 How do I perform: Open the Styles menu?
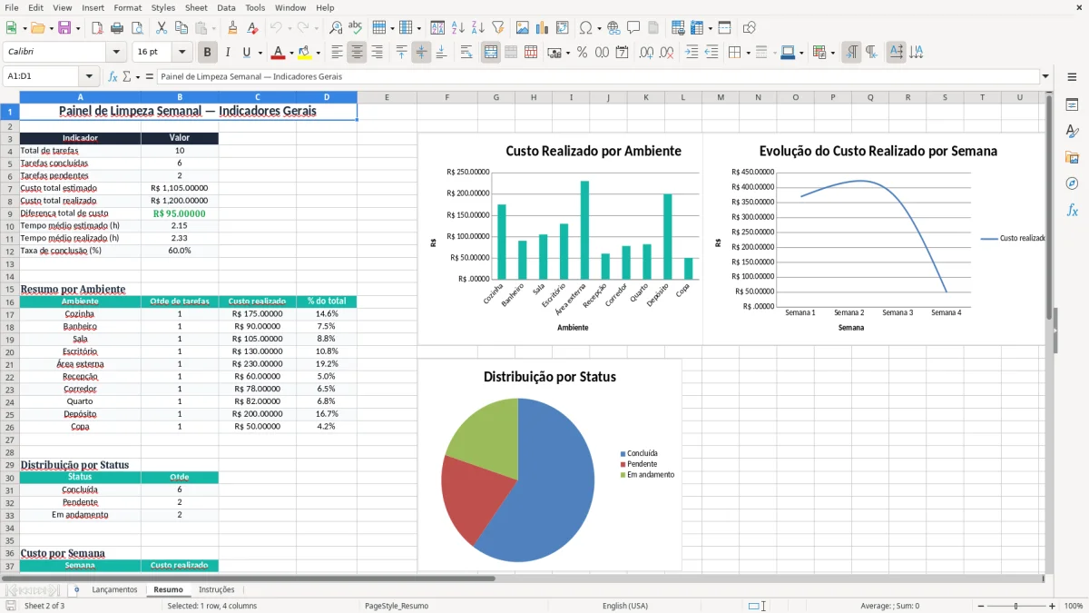point(163,7)
